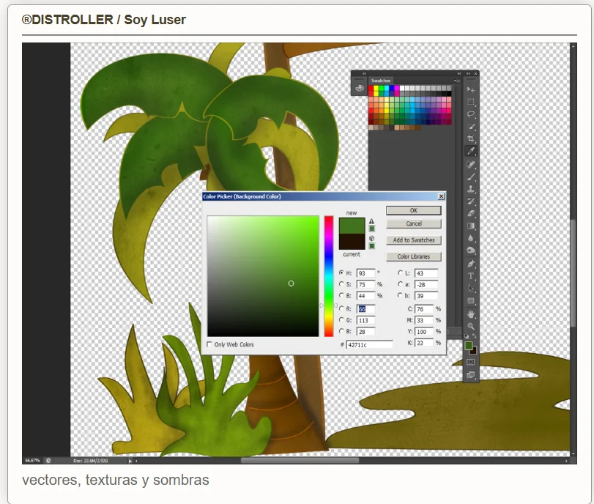Select the brightness B radio button
The width and height of the screenshot is (594, 504).
(341, 295)
